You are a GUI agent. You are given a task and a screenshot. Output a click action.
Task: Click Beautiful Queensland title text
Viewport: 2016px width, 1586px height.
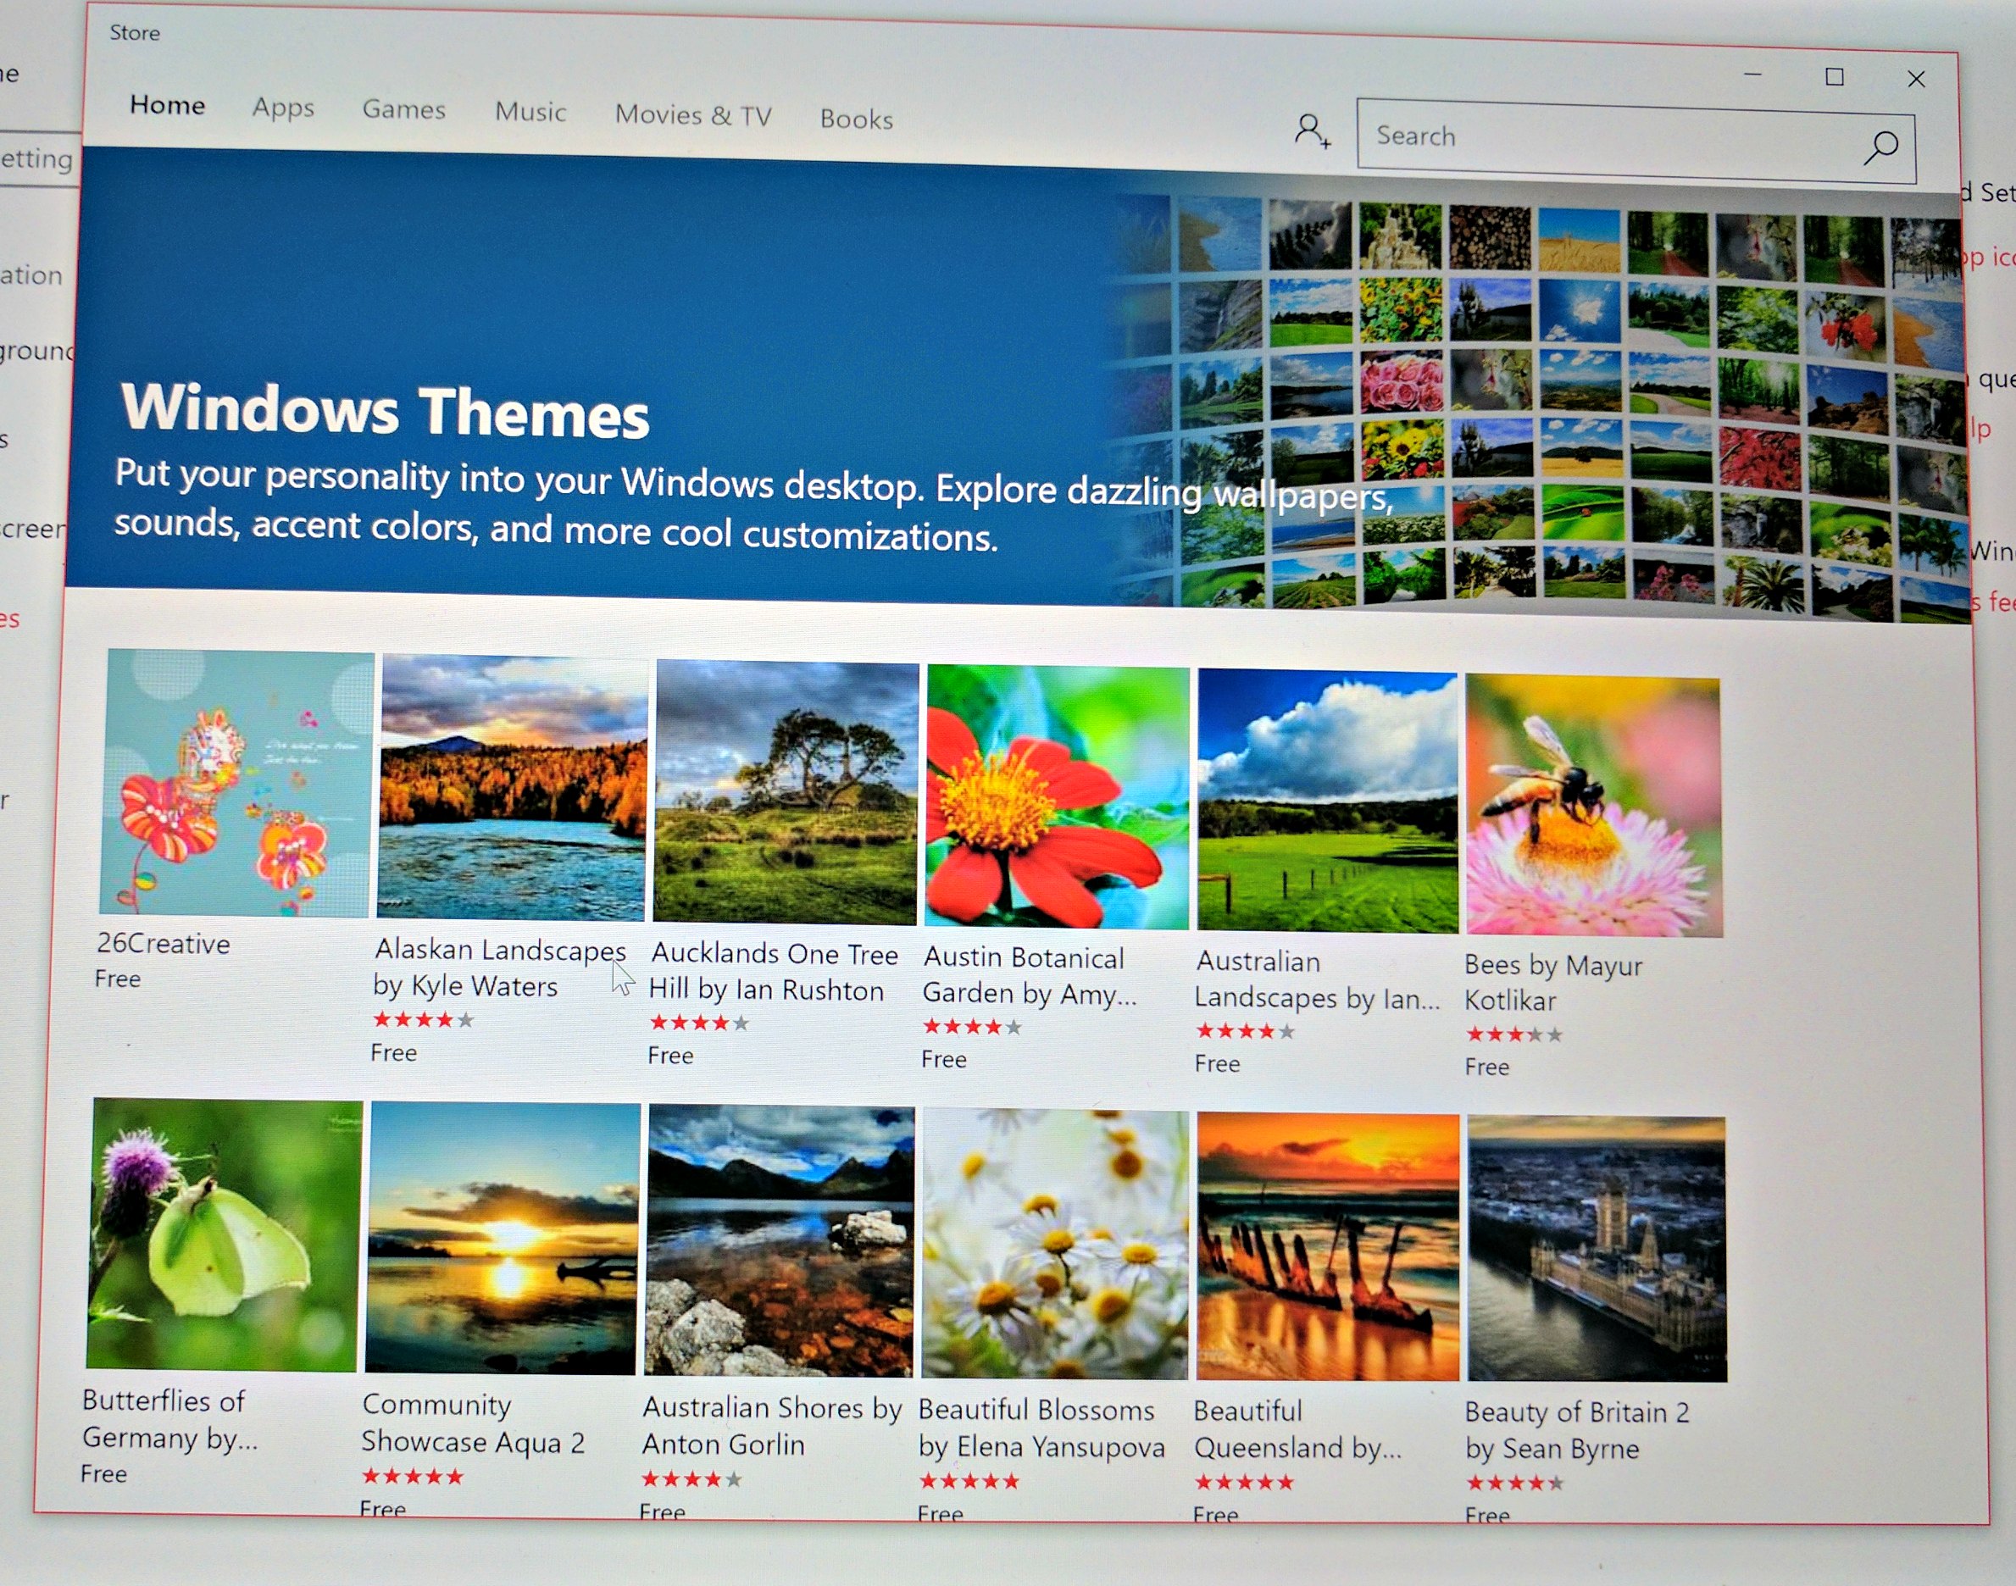click(1297, 1429)
